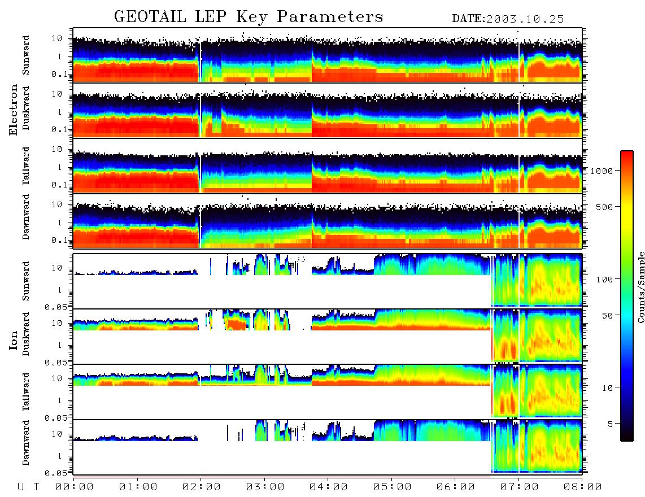
Task: Click the 0.05 tick of Ion Dawnward panel
Action: point(56,473)
